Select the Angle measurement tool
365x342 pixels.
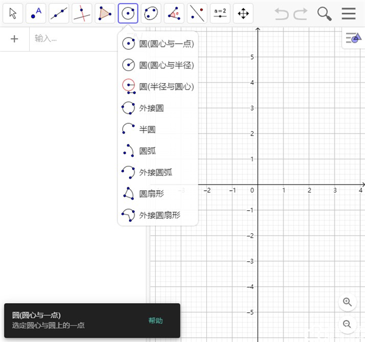click(x=175, y=13)
